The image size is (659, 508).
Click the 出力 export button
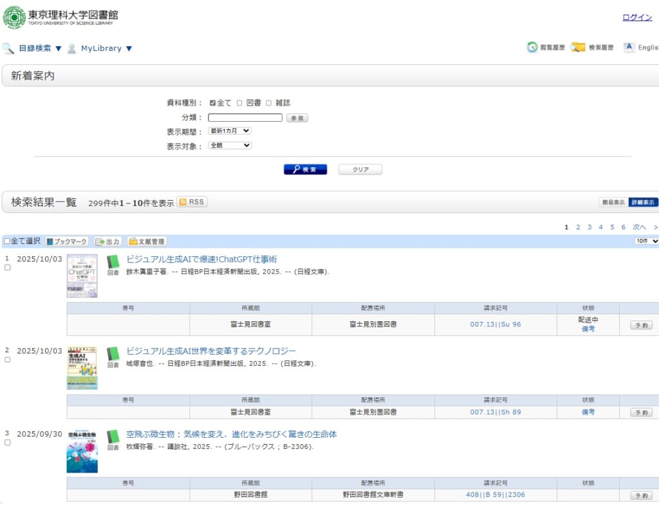pyautogui.click(x=108, y=241)
